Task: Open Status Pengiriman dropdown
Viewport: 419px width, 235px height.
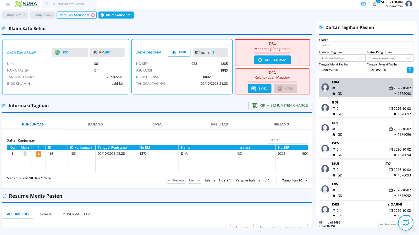Action: pyautogui.click(x=390, y=58)
